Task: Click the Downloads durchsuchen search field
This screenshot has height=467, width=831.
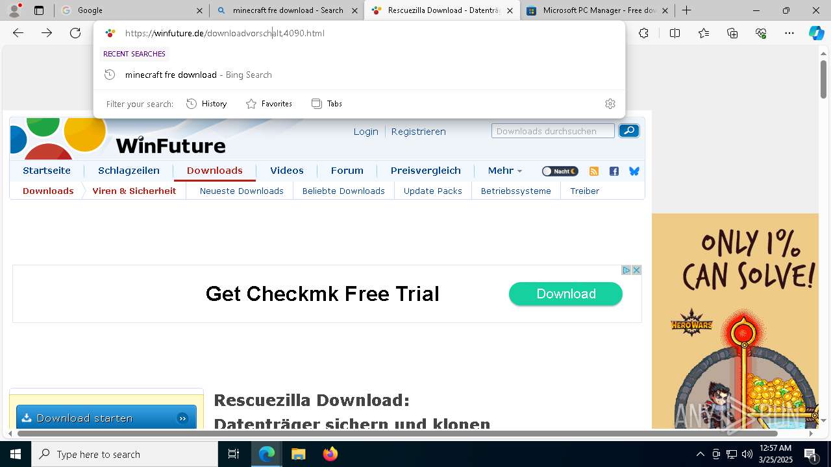Action: [x=552, y=131]
